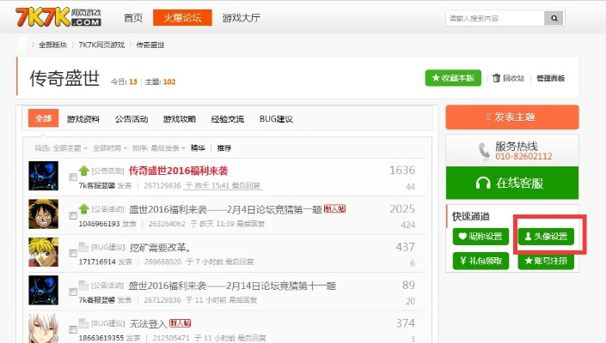Switch to the 游戏攻略 tab

click(180, 119)
